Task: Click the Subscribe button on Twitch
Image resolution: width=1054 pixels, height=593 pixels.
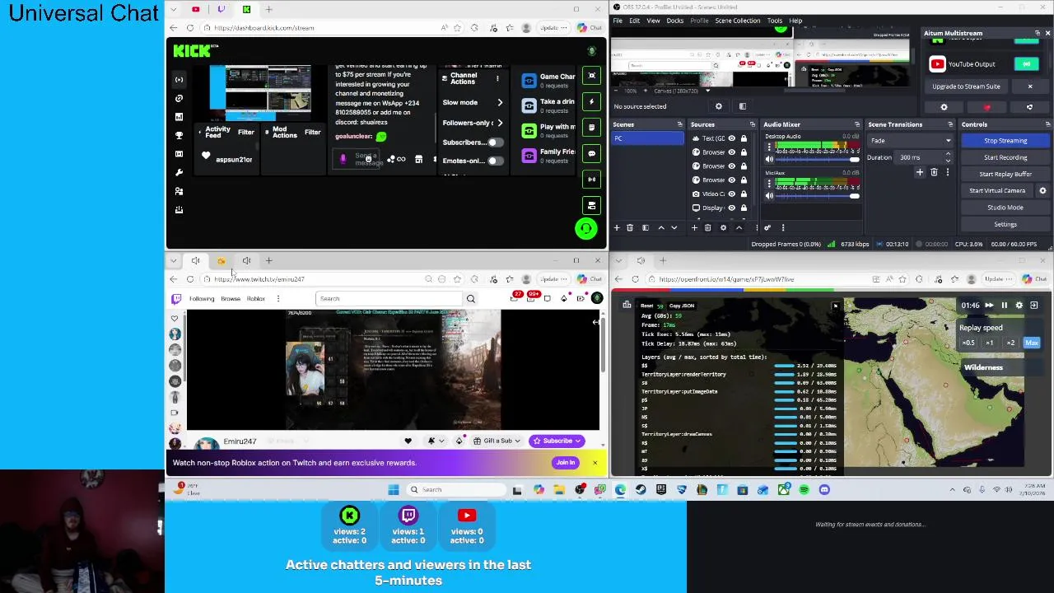Action: [x=557, y=441]
